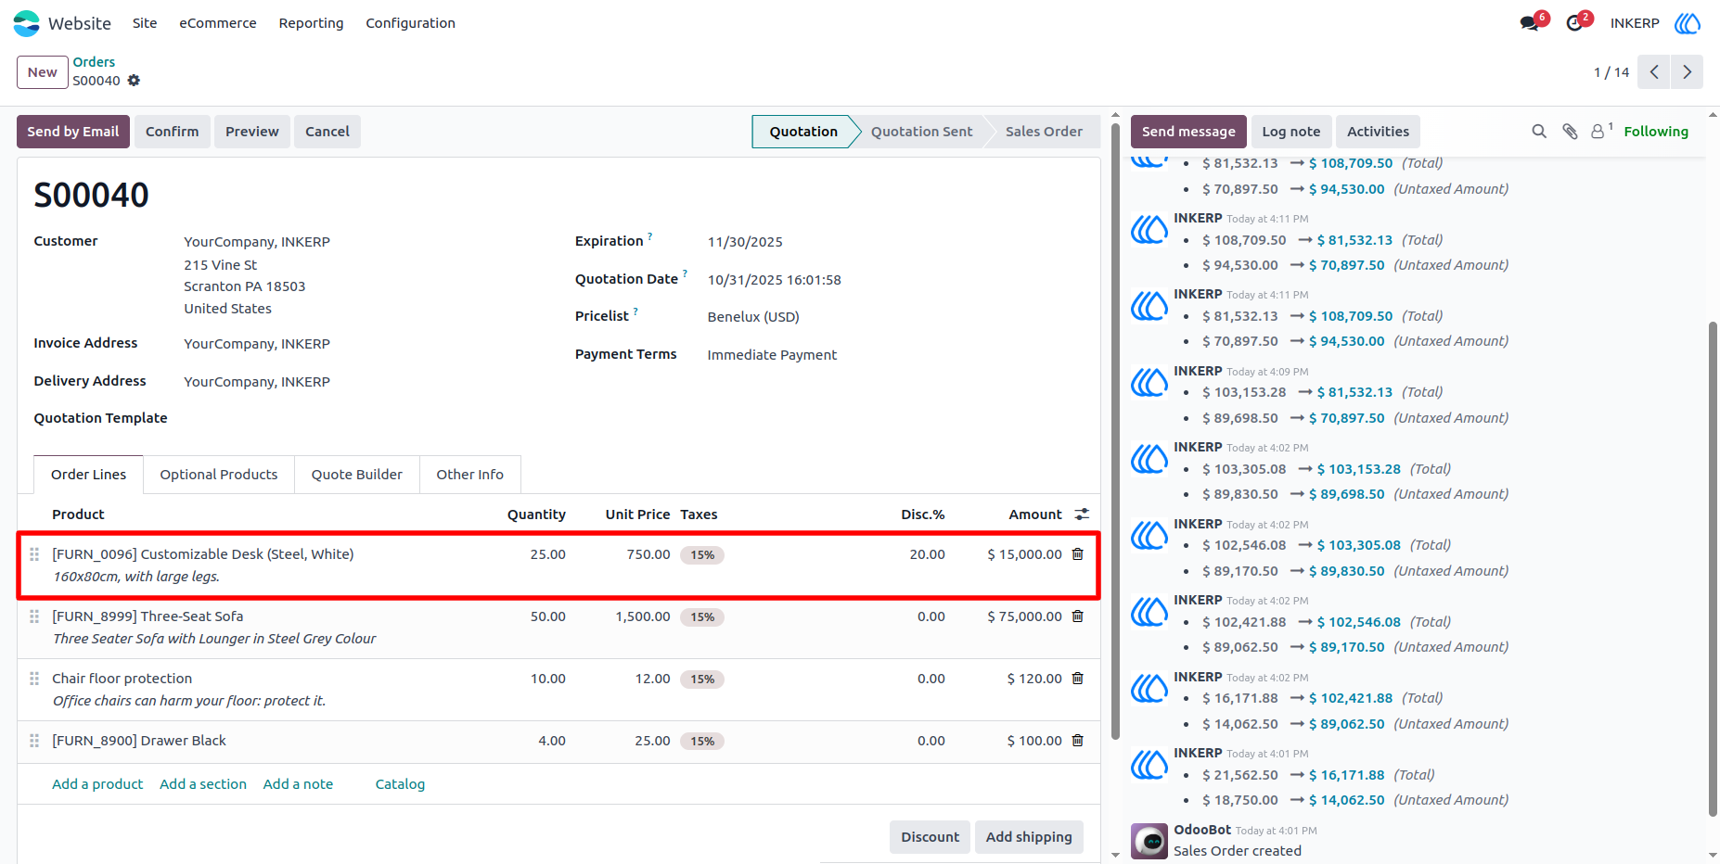
Task: Open the eCommerce menu
Action: point(218,23)
